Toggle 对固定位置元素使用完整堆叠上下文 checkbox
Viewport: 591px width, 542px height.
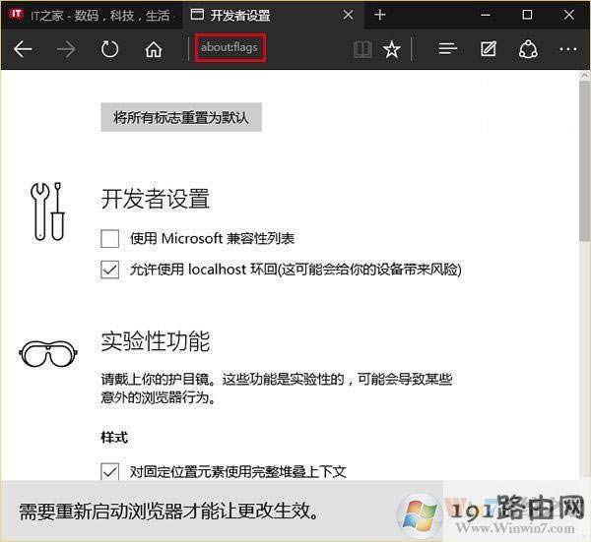click(x=110, y=471)
